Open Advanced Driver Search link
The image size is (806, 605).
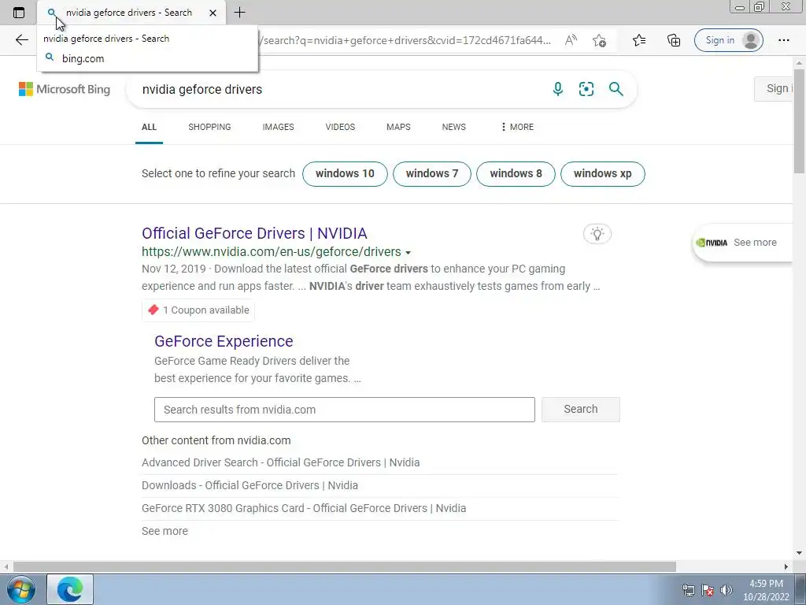pos(281,462)
